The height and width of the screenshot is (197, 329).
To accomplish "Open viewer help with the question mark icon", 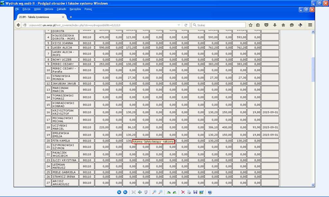I will coord(210,192).
